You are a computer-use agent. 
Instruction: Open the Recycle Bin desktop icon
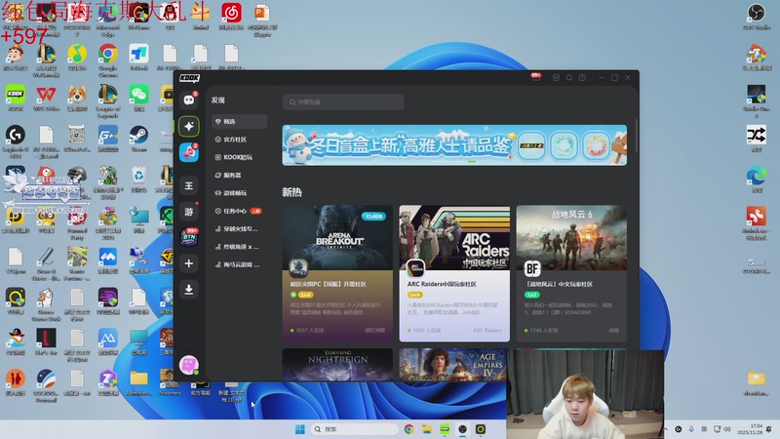(138, 180)
